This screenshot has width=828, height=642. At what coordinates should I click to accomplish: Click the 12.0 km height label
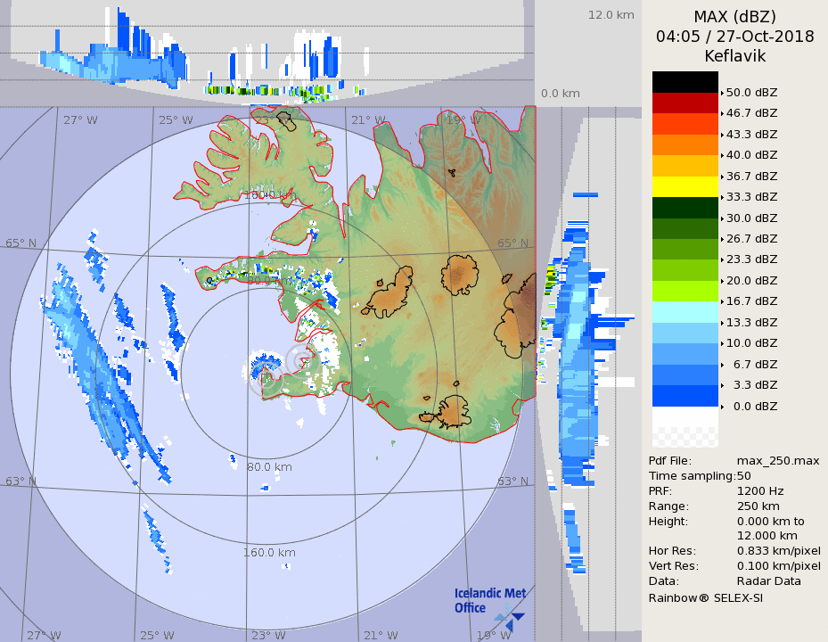(x=611, y=14)
